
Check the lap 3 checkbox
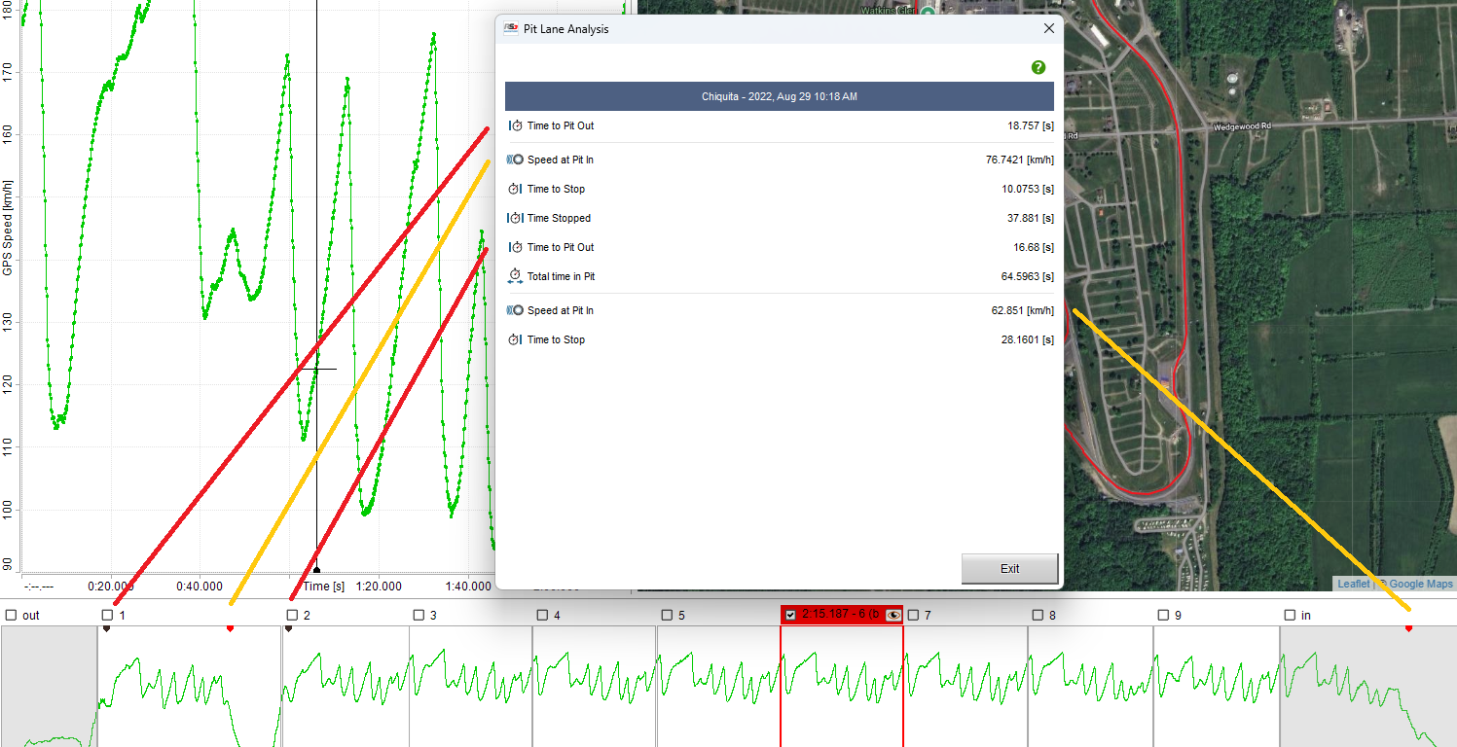pos(419,615)
